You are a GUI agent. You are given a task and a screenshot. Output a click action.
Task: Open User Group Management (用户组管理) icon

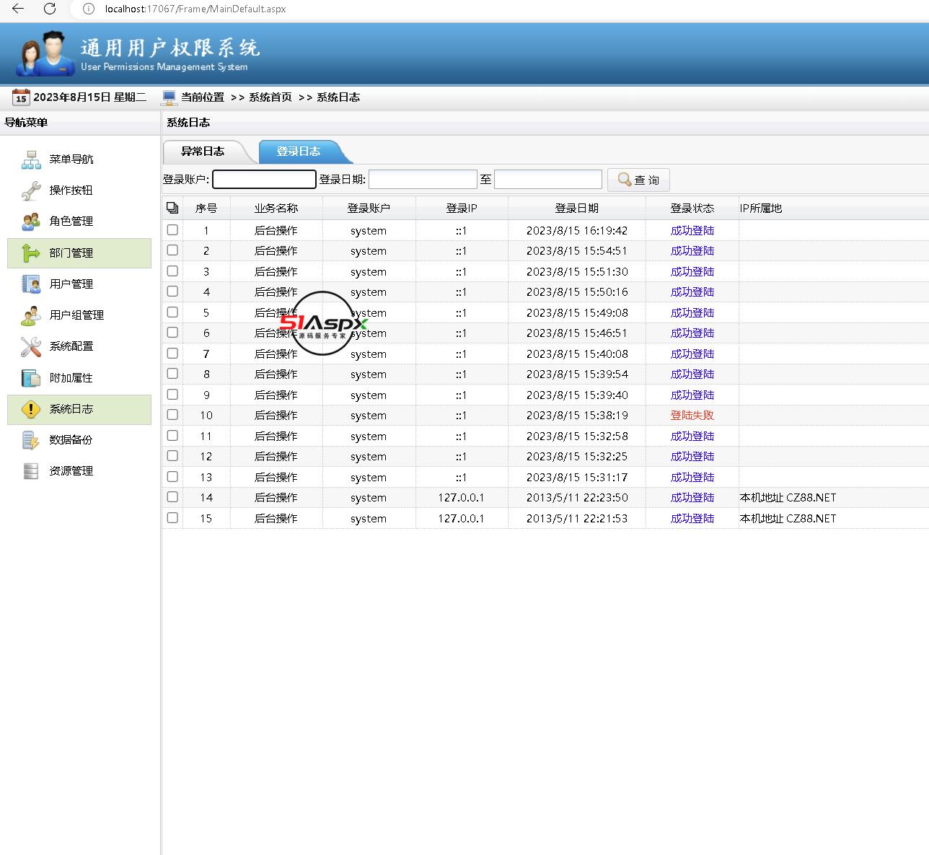tap(31, 315)
